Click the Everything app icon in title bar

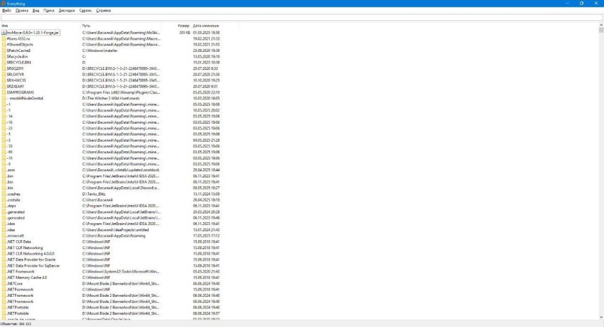pyautogui.click(x=3, y=4)
